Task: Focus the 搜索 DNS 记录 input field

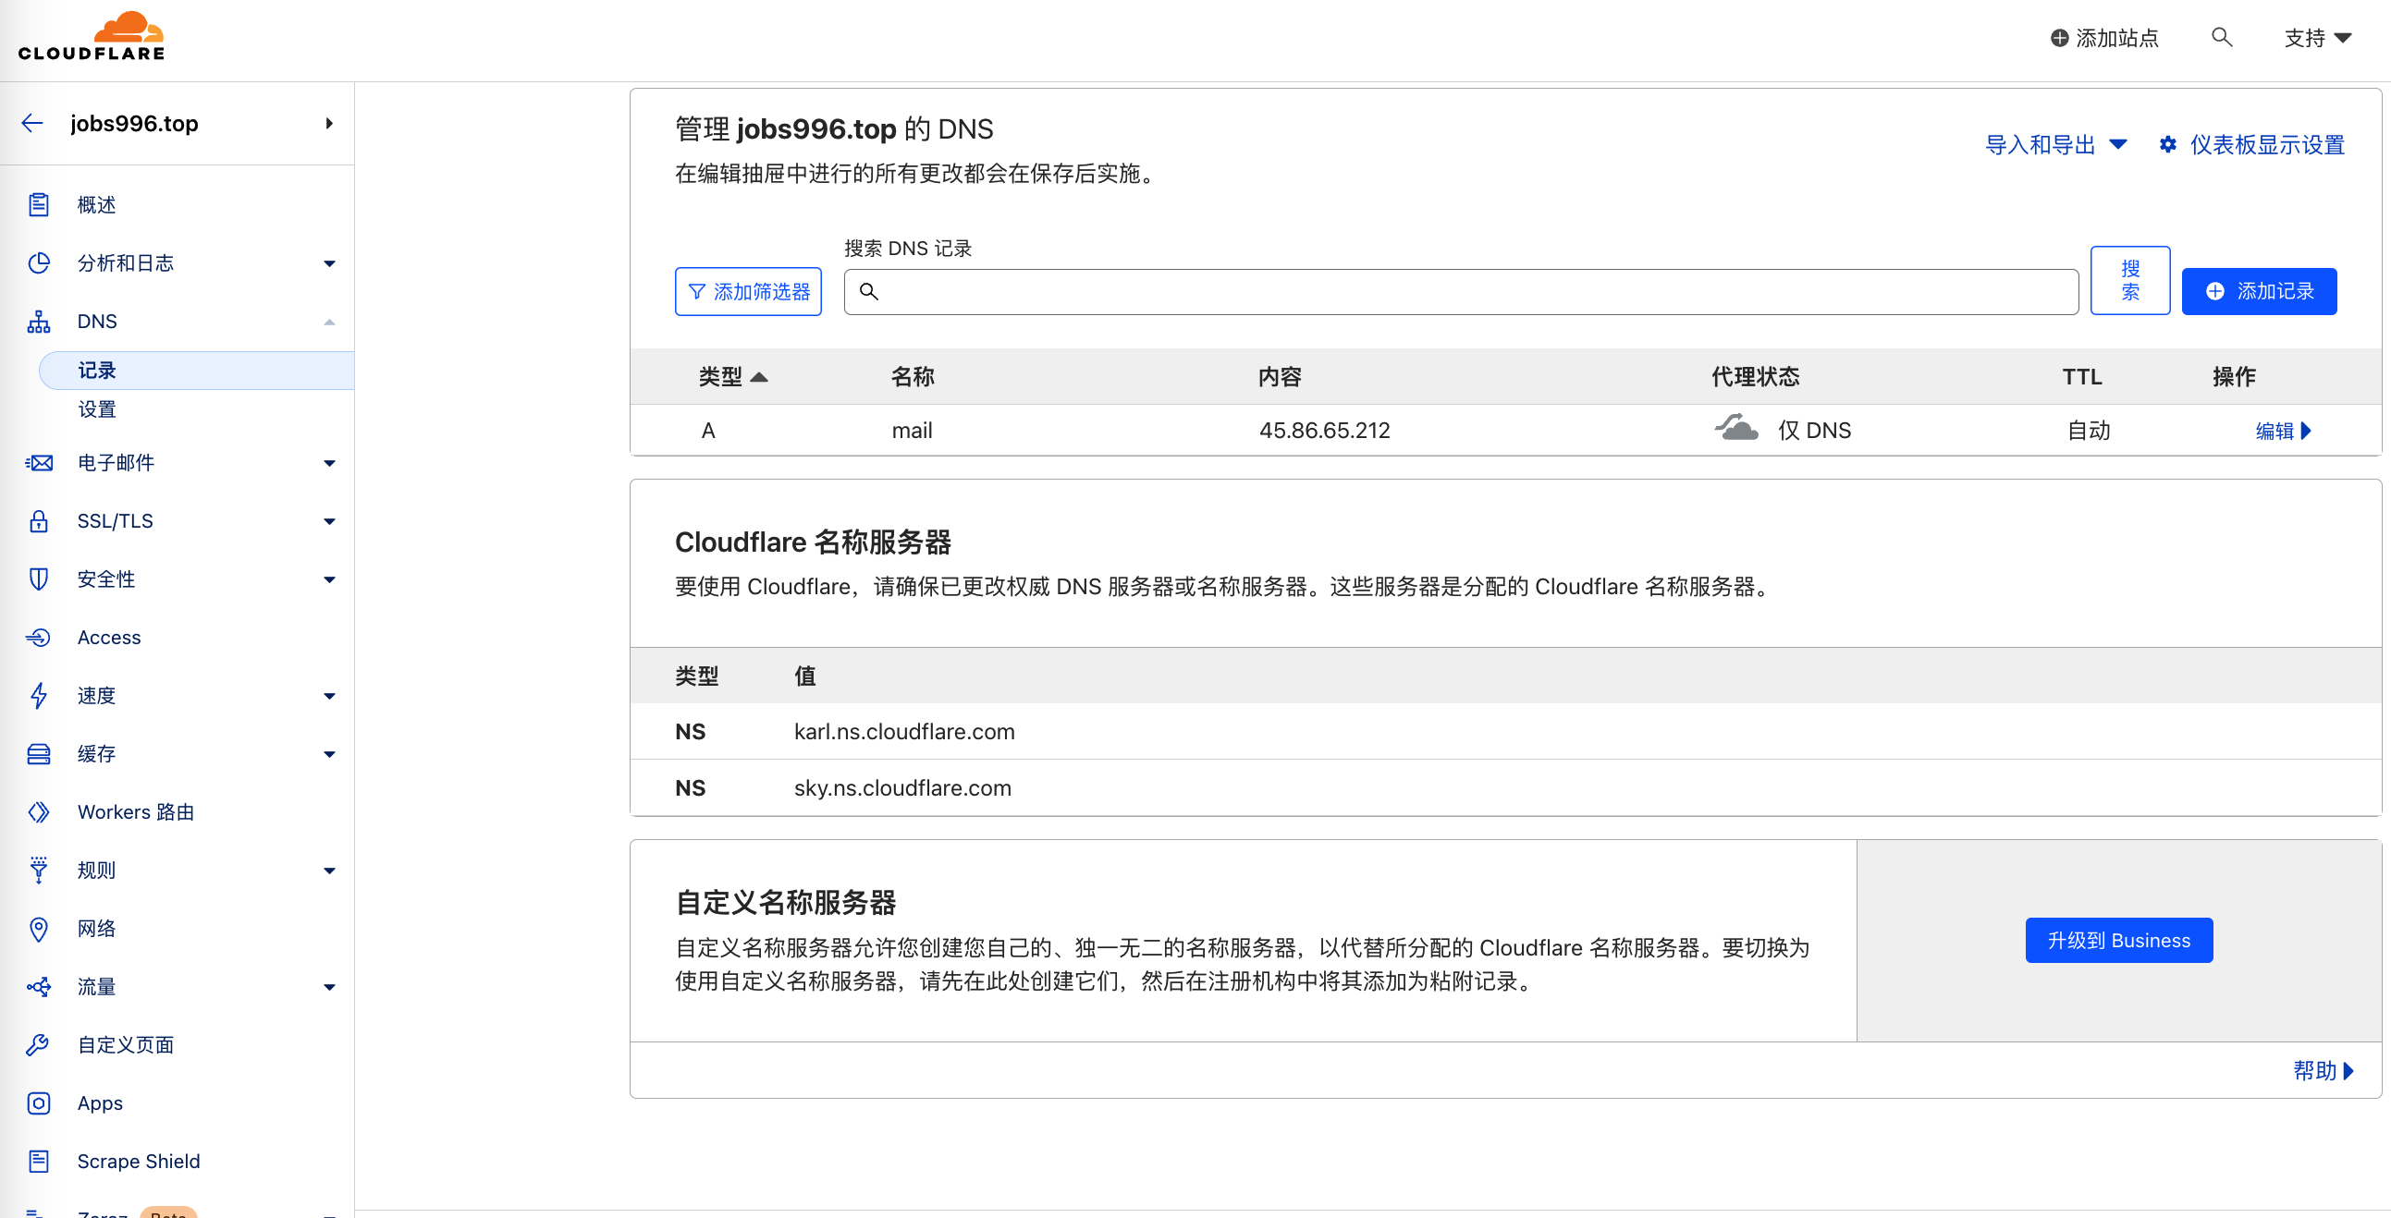Action: coord(1461,292)
